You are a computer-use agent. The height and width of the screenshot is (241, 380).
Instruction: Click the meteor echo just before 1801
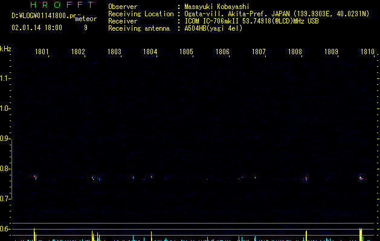point(35,177)
